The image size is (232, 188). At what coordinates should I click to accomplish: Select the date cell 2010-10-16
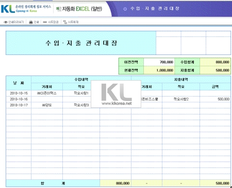pos(19,99)
